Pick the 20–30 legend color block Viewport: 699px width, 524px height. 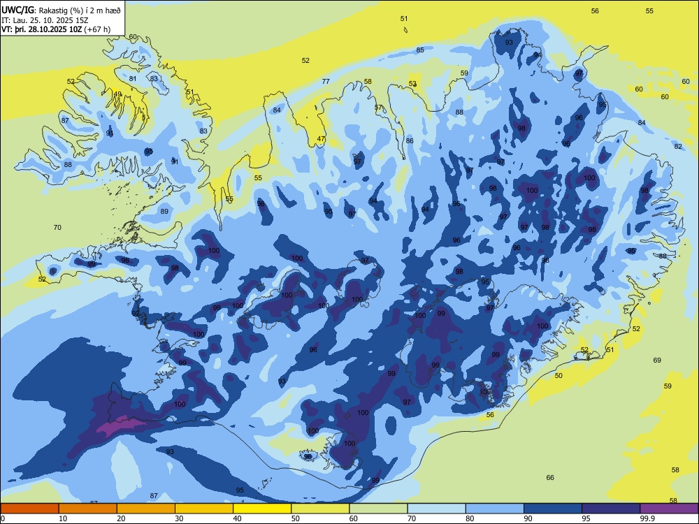tap(146, 509)
